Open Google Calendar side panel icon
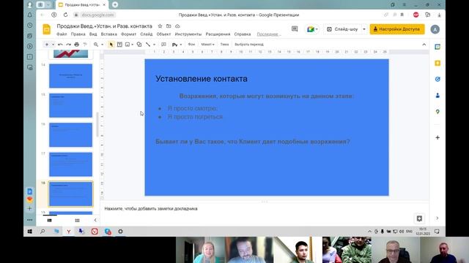The image size is (469, 263). 437,47
